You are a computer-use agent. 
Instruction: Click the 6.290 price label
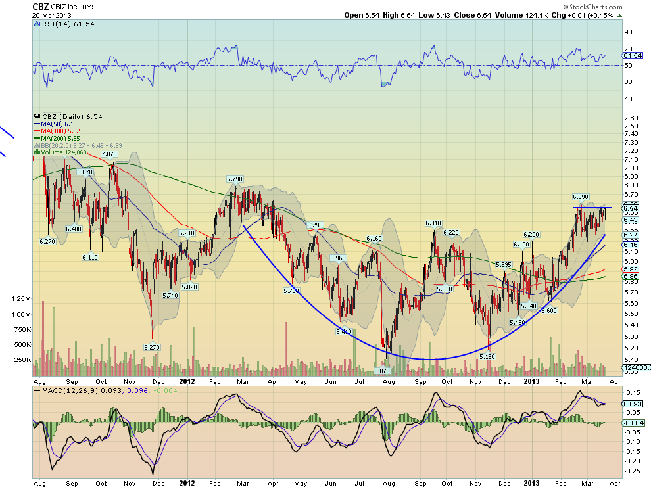click(315, 225)
